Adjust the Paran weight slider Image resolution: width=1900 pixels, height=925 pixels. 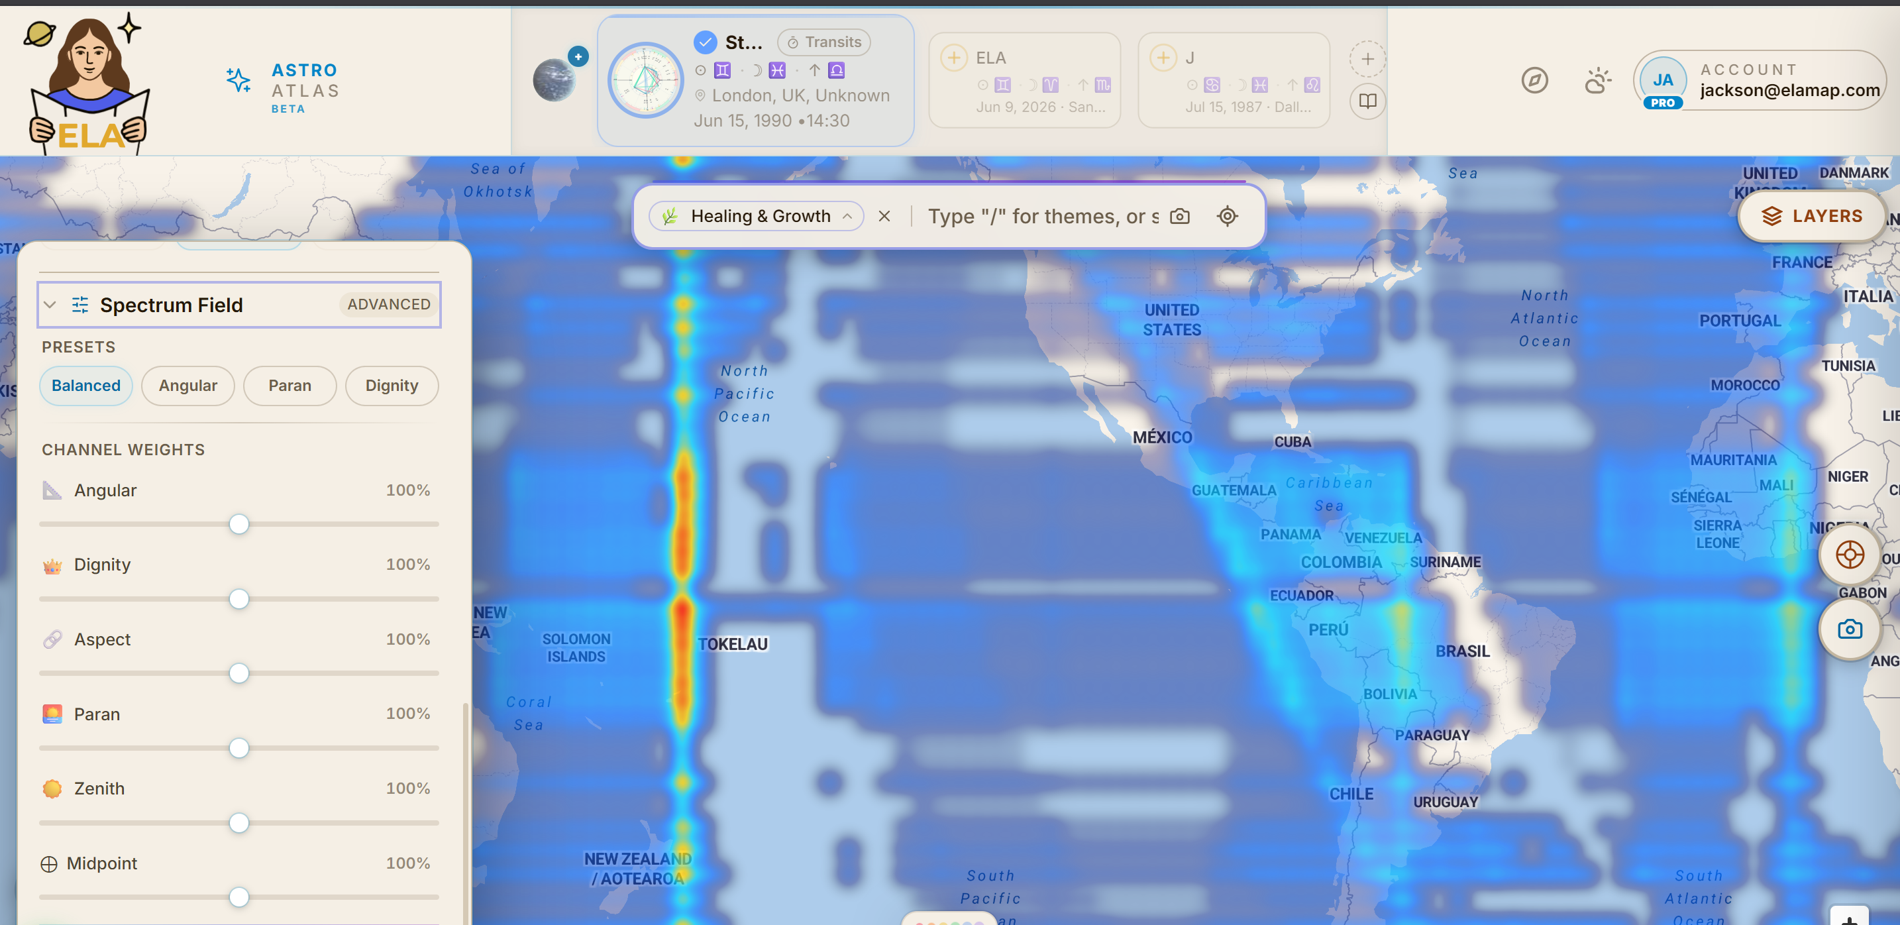coord(239,748)
